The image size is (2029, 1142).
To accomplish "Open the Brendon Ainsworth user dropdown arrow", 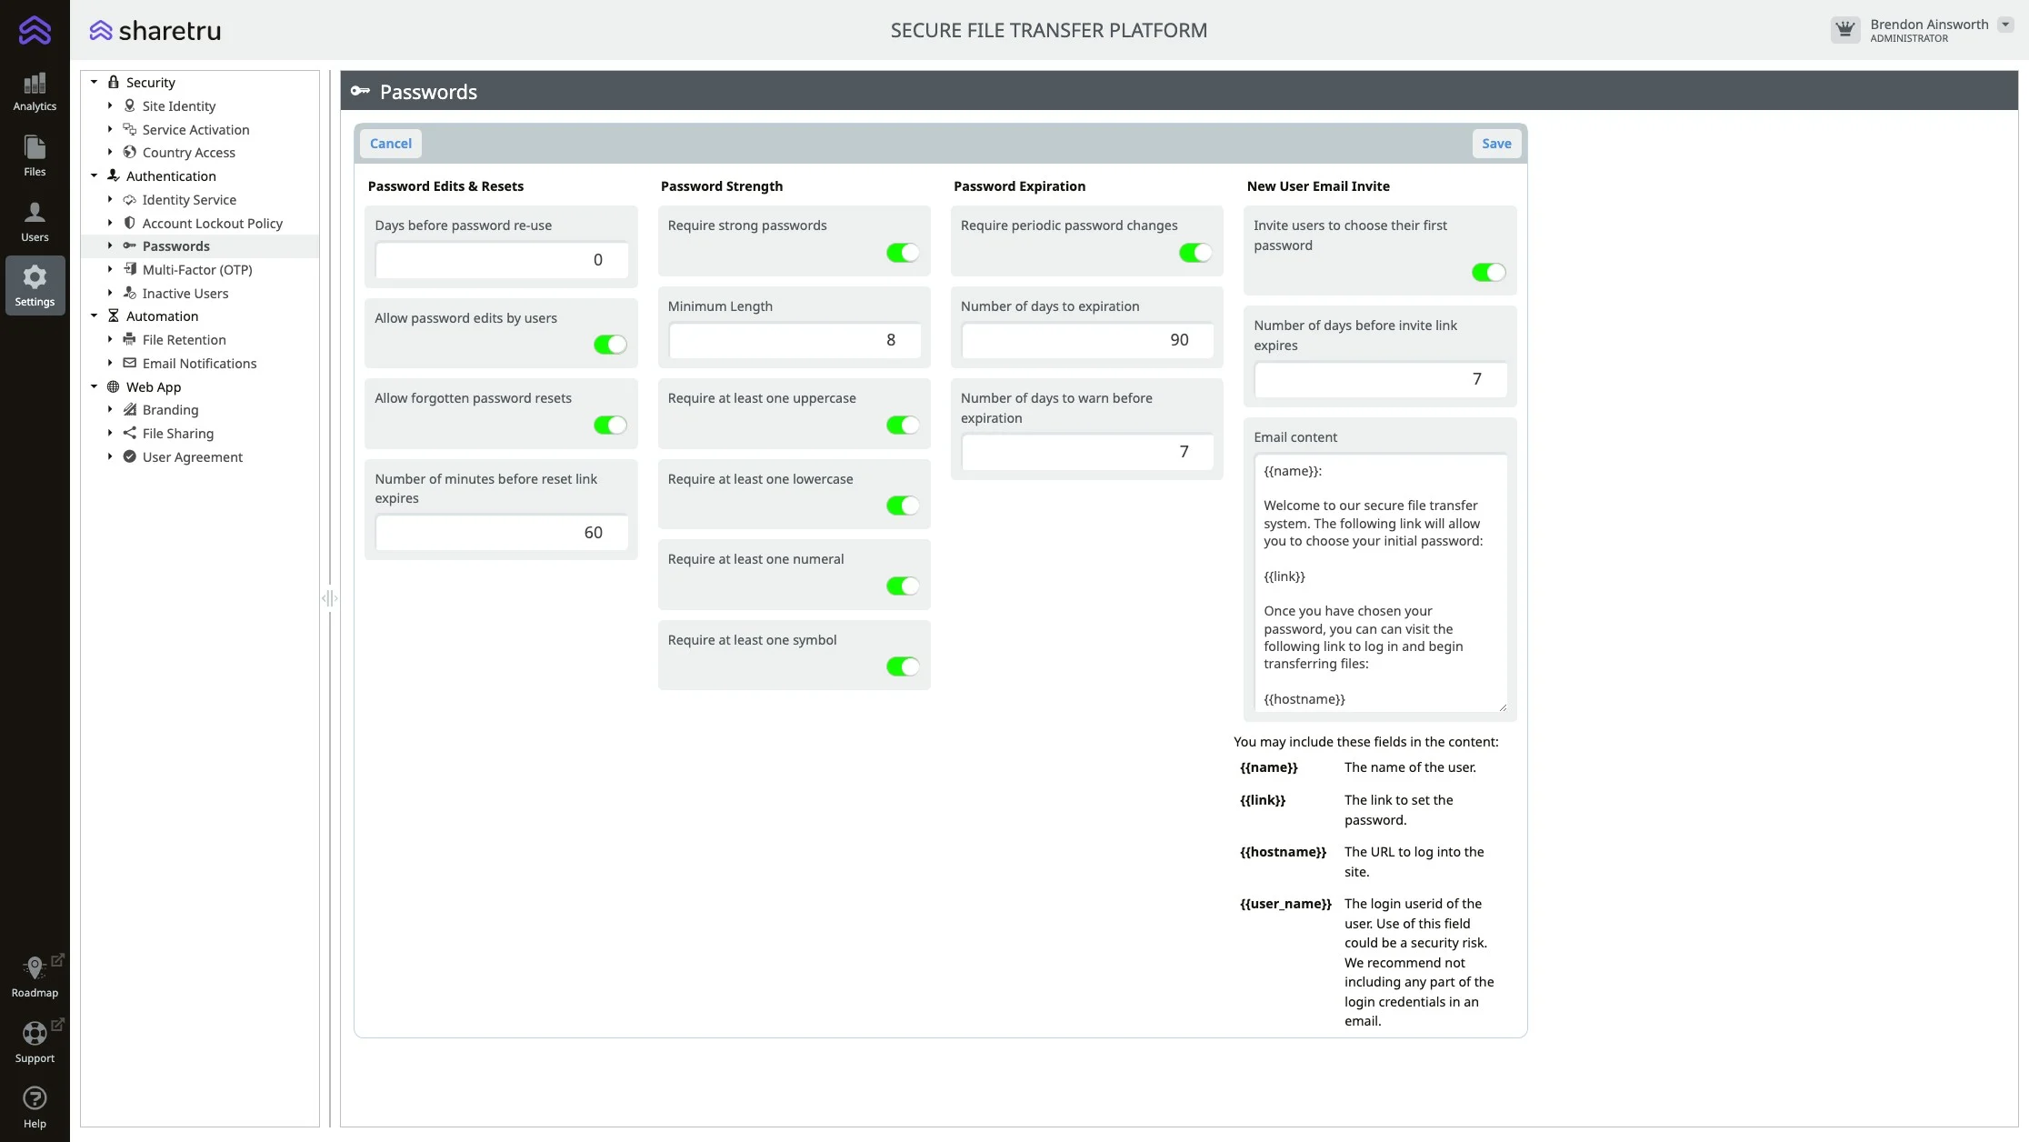I will [x=2005, y=25].
